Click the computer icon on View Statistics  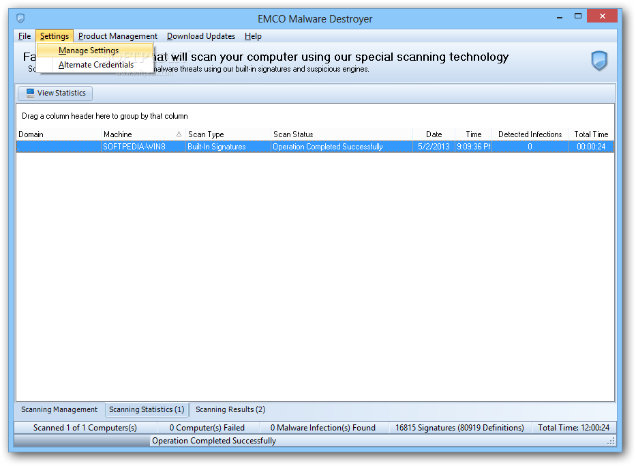click(x=30, y=93)
